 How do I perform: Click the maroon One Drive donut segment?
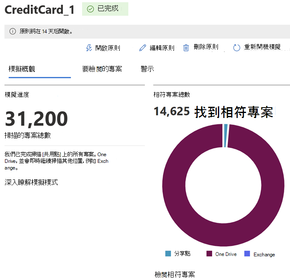pos(223,235)
